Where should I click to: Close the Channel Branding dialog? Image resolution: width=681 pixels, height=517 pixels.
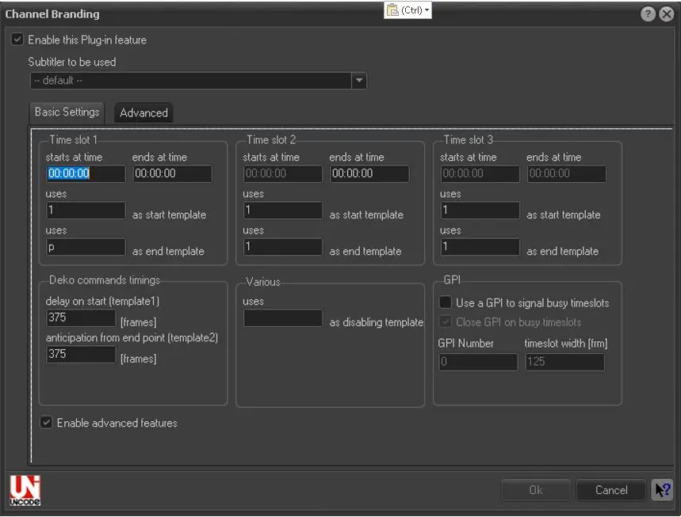click(x=668, y=14)
